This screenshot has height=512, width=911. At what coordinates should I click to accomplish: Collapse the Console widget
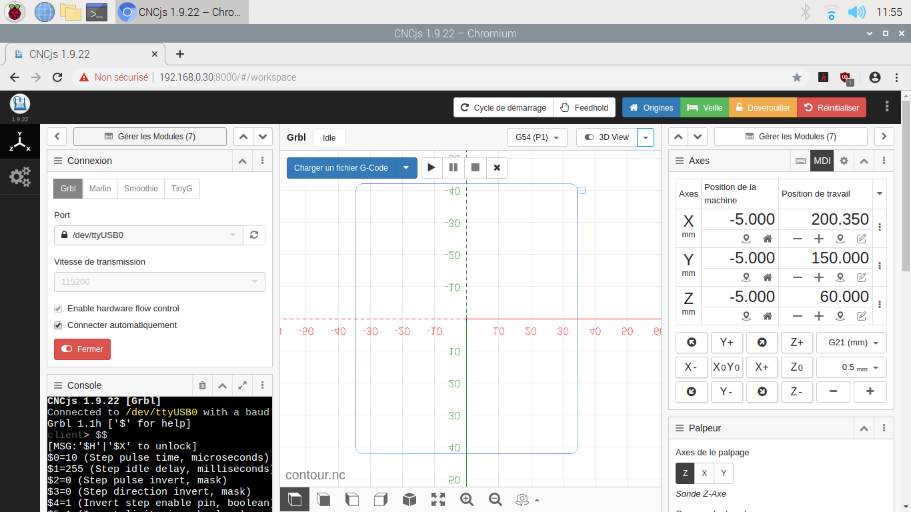pyautogui.click(x=223, y=385)
